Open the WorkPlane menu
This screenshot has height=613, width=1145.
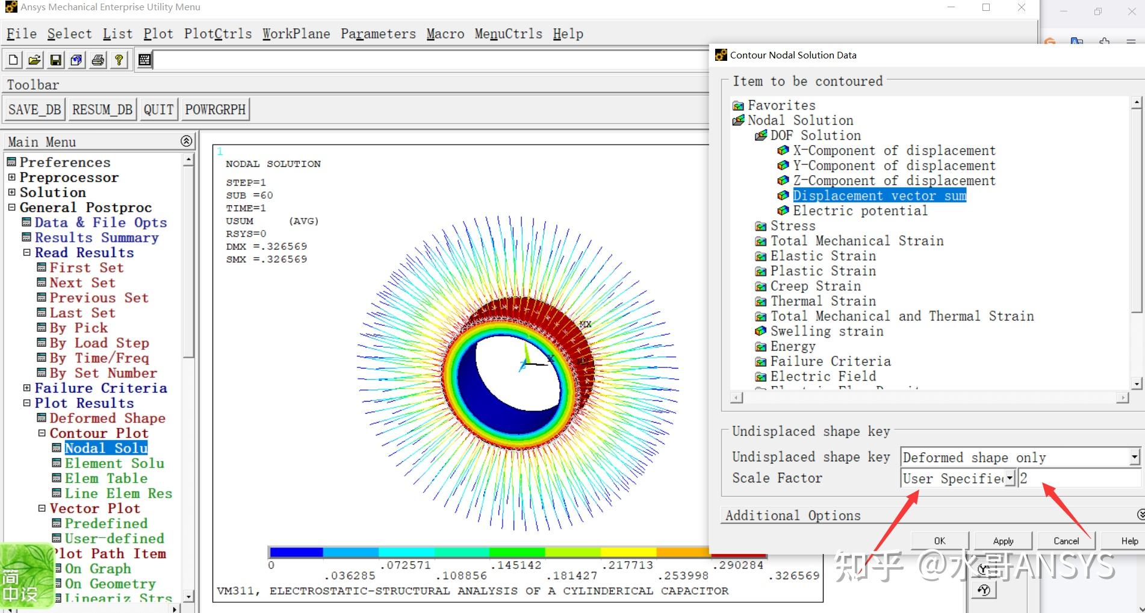tap(296, 34)
